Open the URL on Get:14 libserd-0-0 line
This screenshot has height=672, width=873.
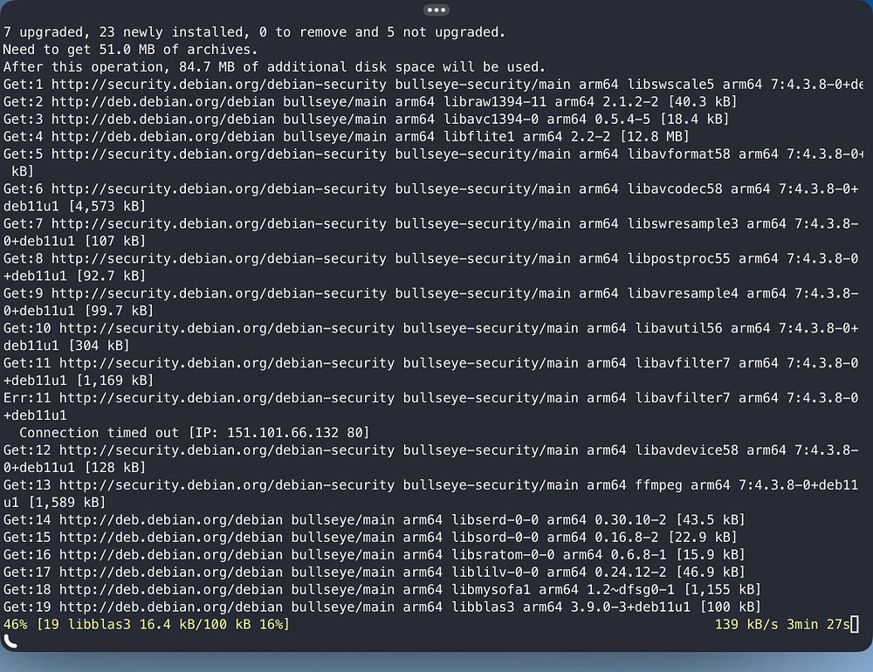(x=171, y=520)
